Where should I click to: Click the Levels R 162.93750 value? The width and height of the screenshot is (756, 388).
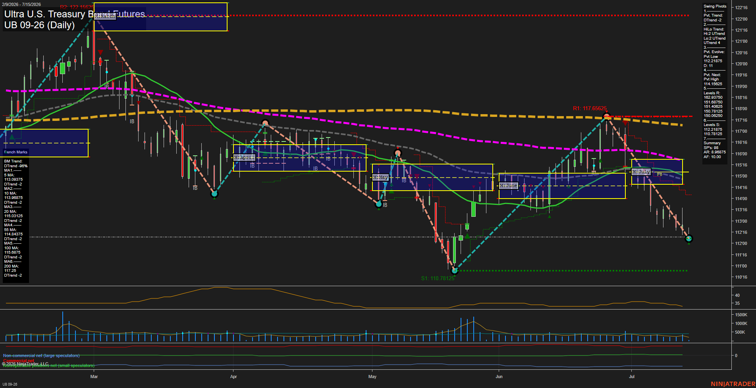click(x=713, y=97)
